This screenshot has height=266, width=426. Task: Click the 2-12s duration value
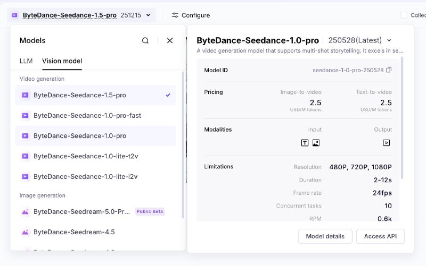382,180
